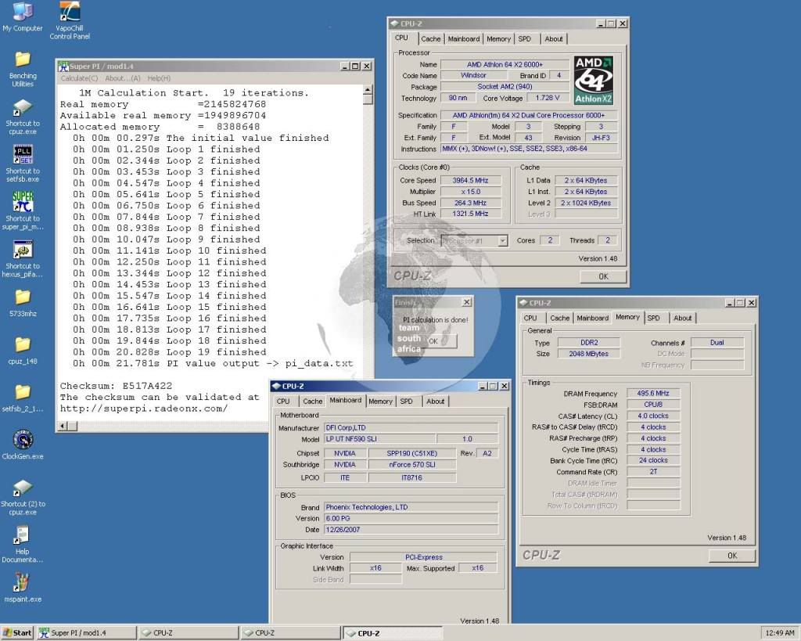Open the About tab in Mainboard CPU-Z window
801x641 pixels.
point(436,402)
